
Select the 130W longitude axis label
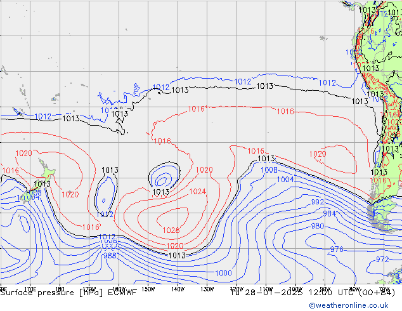tap(207, 289)
